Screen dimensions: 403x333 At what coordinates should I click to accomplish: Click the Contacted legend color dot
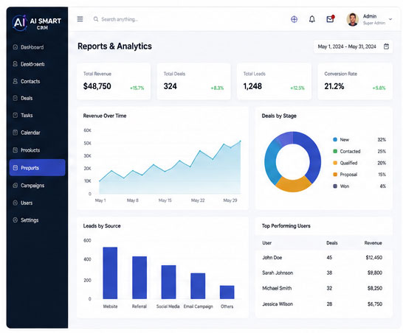335,151
